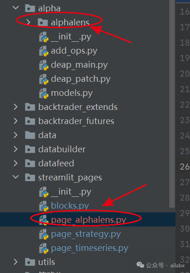This screenshot has height=273, width=190.
Task: Expand the backtrader_extends folder
Action: (16, 107)
